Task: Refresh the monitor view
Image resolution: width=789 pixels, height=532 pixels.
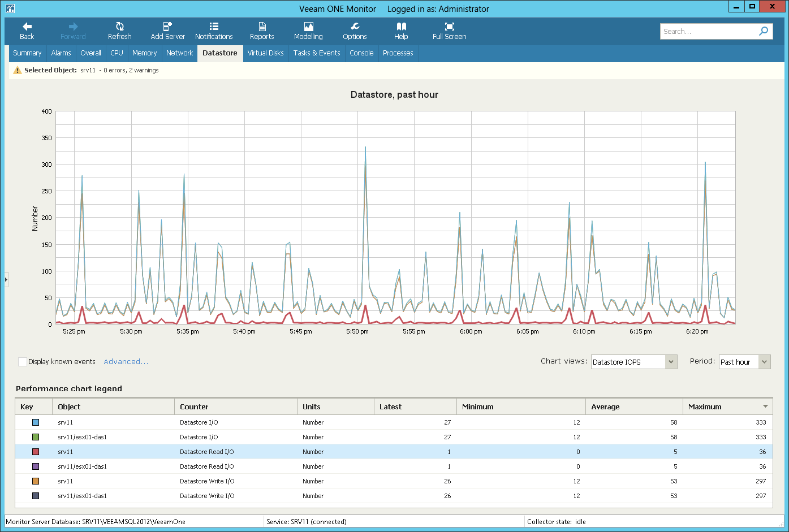Action: coord(119,31)
